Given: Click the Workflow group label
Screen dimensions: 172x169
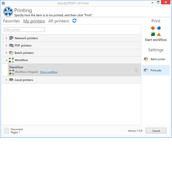Looking at the screenshot, I should pyautogui.click(x=21, y=60).
